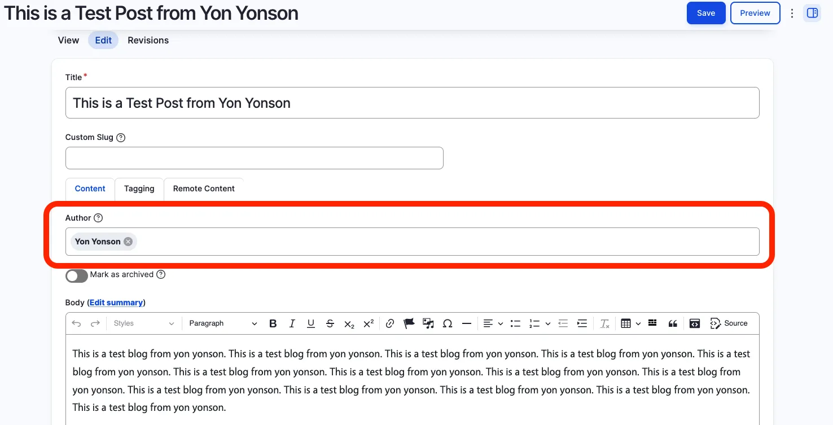Click into the Custom Slug field

(x=255, y=158)
